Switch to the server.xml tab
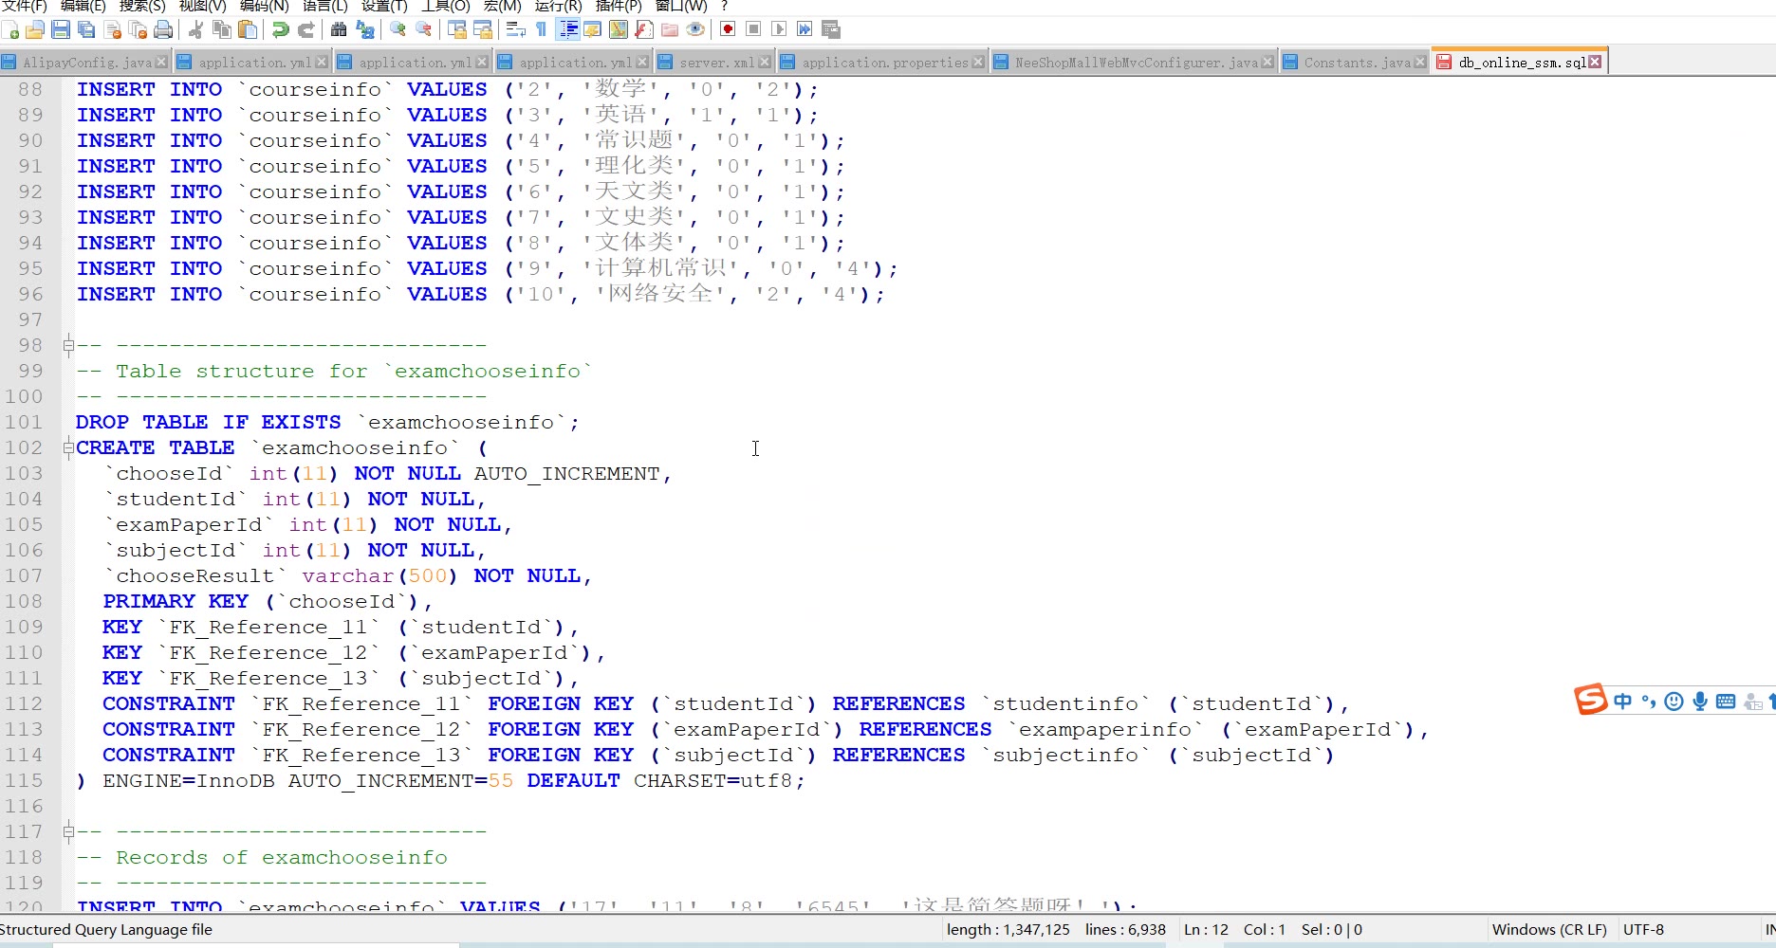Screen dimensions: 1776x948 tap(716, 63)
